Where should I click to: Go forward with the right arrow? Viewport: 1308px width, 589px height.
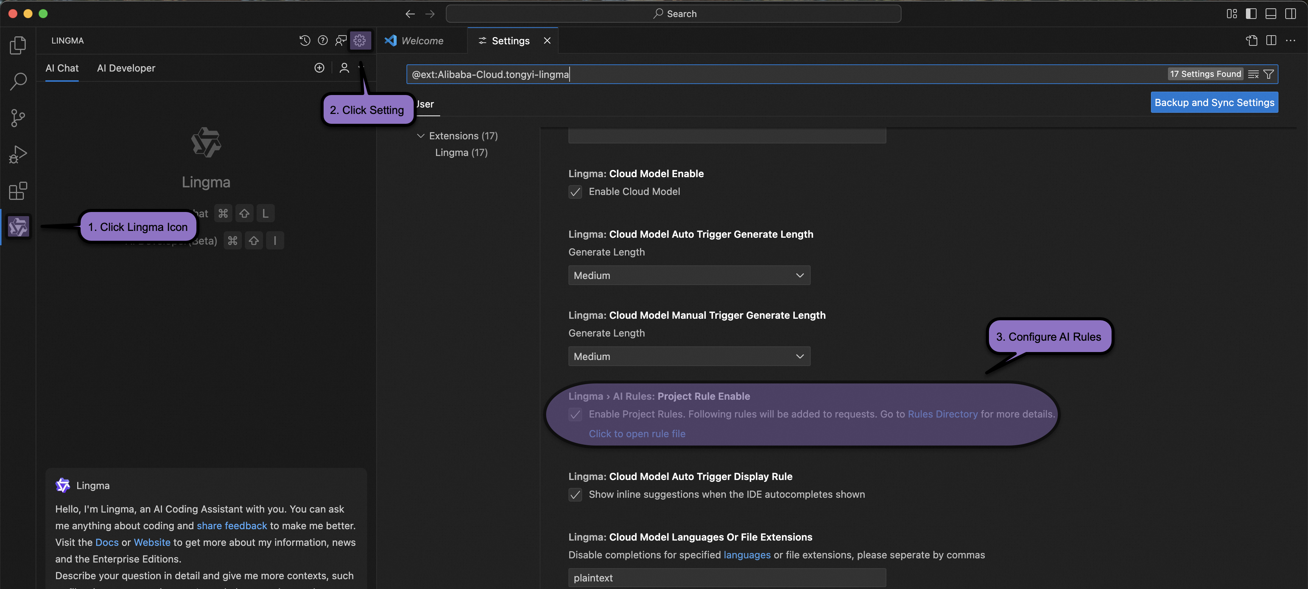tap(430, 14)
